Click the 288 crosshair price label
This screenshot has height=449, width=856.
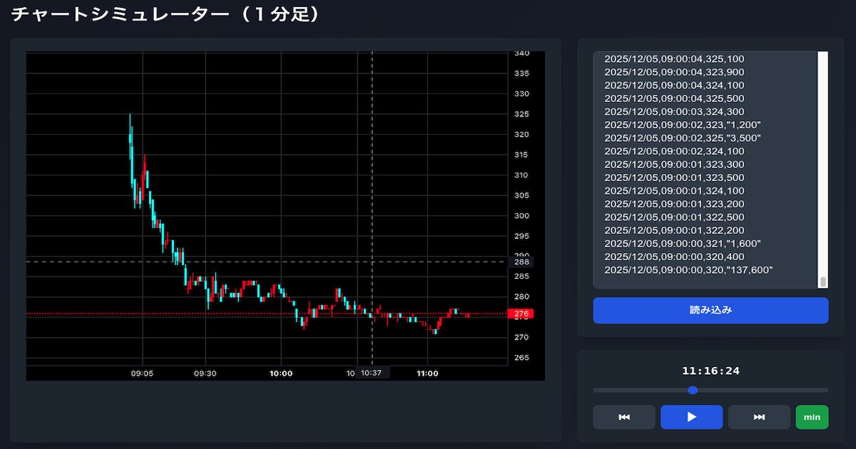pos(521,262)
